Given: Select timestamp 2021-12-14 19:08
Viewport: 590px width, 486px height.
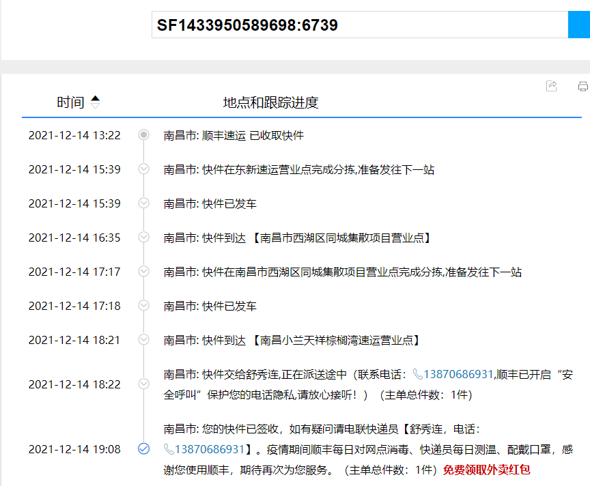Looking at the screenshot, I should click(74, 449).
